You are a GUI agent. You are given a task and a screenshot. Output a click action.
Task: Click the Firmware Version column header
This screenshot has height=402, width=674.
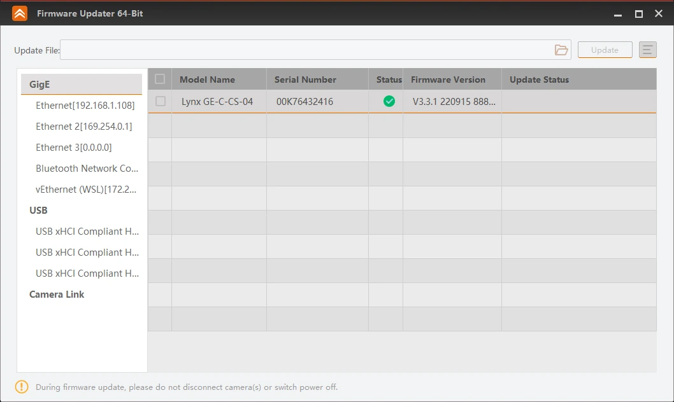[452, 80]
